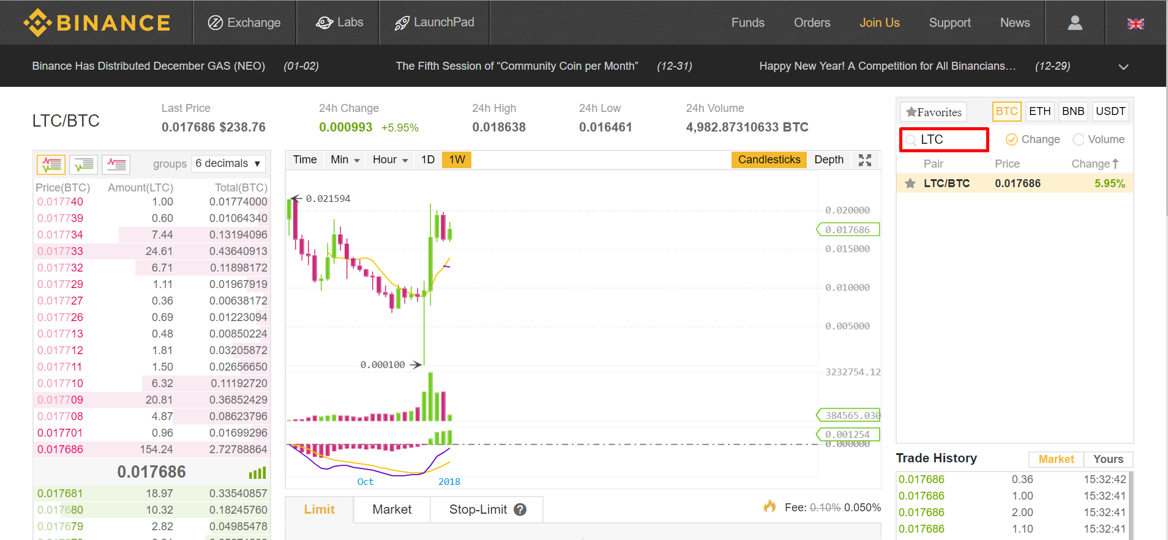Screen dimensions: 1168x540
Task: Open the 6 decimals groups dropdown
Action: point(228,163)
